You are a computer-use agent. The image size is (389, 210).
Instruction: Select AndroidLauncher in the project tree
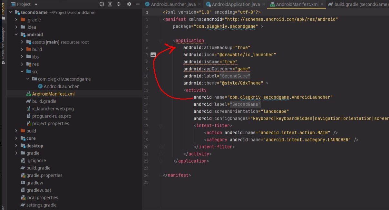point(61,86)
